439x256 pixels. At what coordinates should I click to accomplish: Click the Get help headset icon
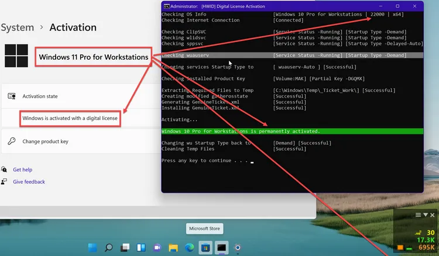click(4, 169)
